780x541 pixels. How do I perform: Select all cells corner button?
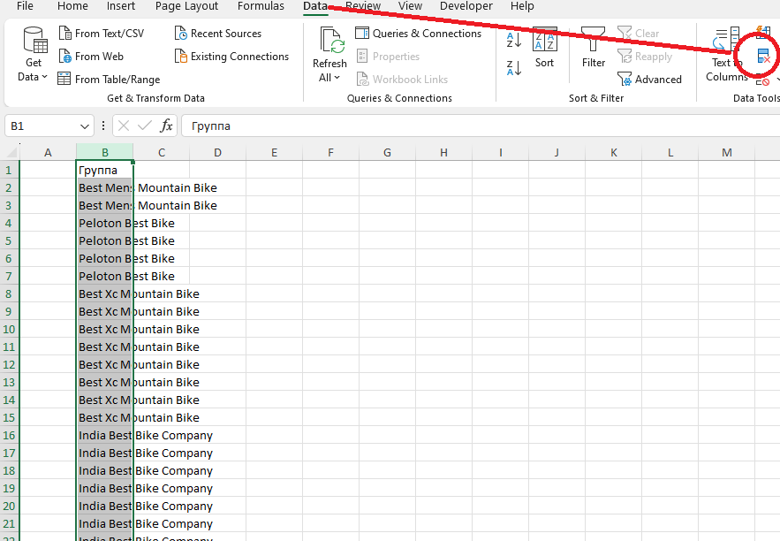pyautogui.click(x=10, y=152)
